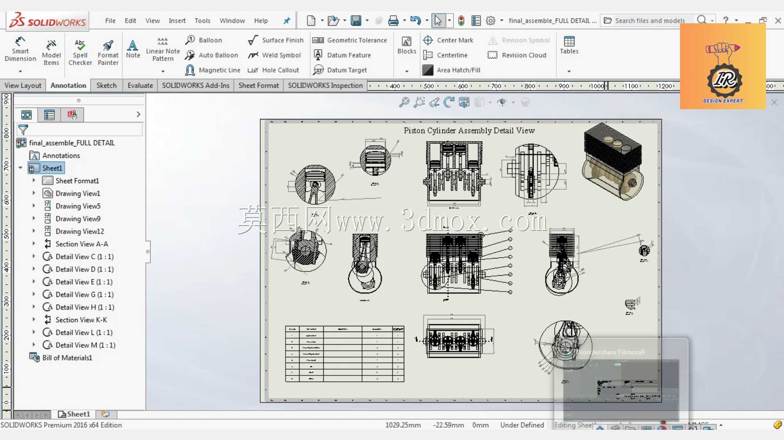Activate Format Painter

coord(108,52)
